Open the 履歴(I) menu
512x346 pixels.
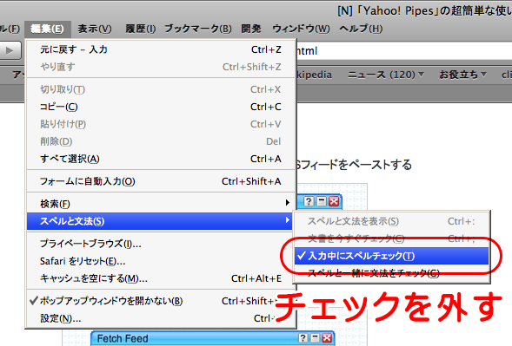[141, 29]
